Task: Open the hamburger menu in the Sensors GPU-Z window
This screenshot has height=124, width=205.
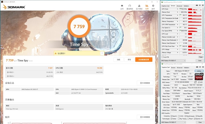Action: [203, 5]
